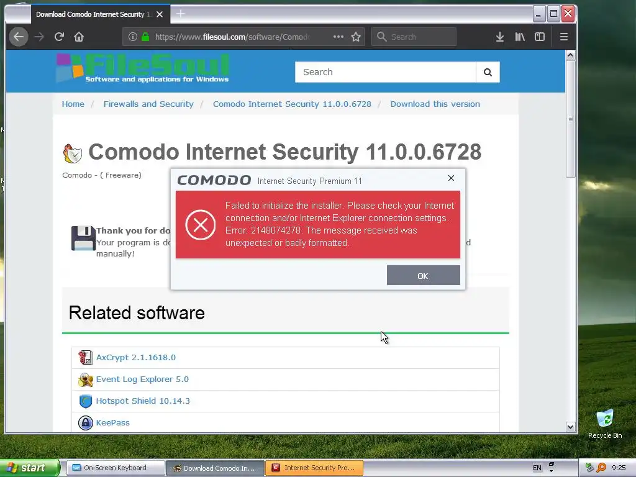Click the floppy disk download icon
Image resolution: width=636 pixels, height=477 pixels.
pyautogui.click(x=83, y=238)
